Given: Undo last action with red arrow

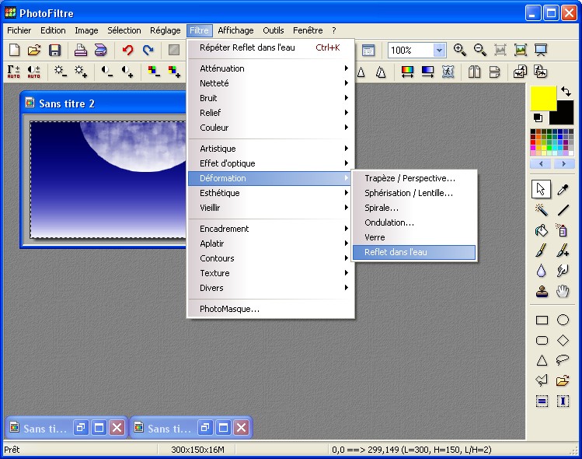Looking at the screenshot, I should [127, 50].
